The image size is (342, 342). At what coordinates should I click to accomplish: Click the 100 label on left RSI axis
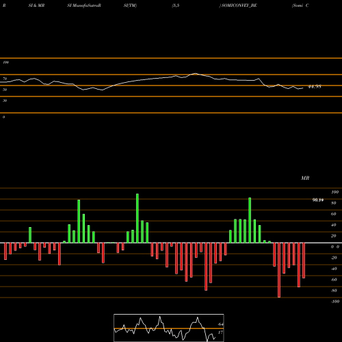[5, 62]
